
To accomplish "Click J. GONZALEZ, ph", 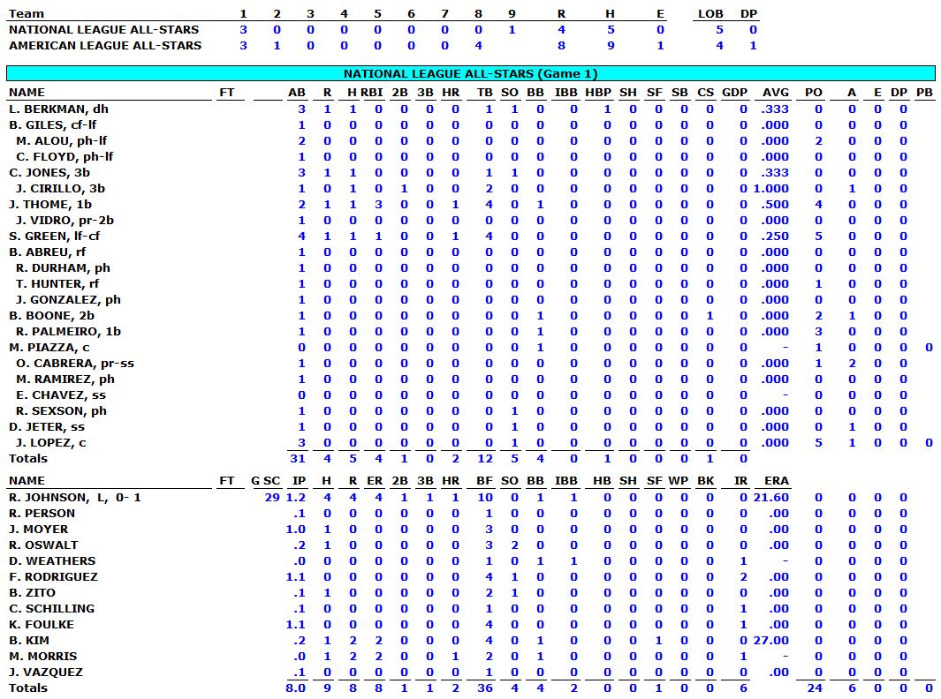I will click(68, 300).
